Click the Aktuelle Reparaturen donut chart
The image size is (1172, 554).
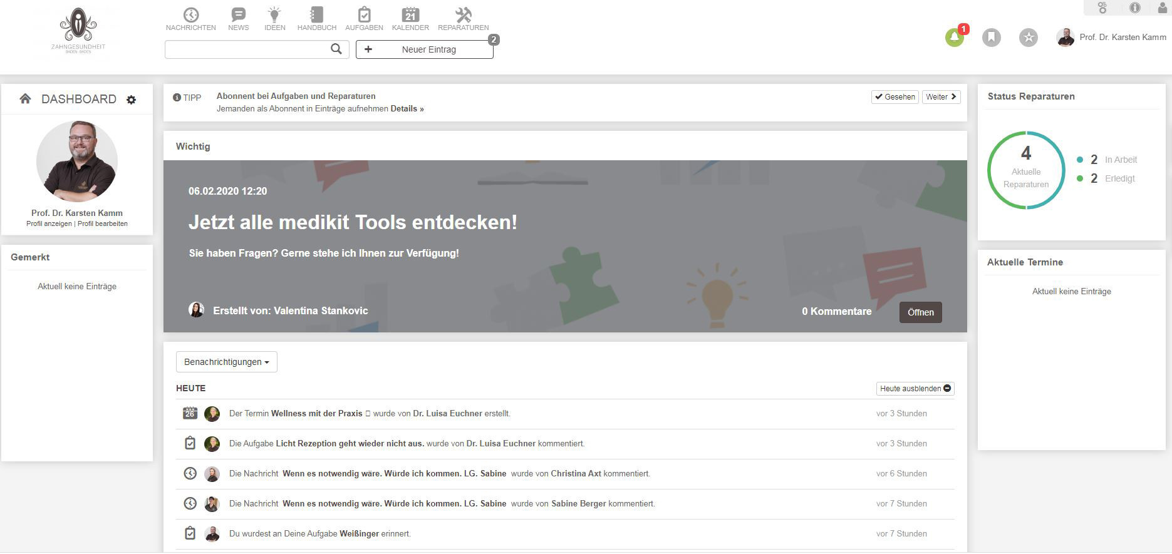1025,170
